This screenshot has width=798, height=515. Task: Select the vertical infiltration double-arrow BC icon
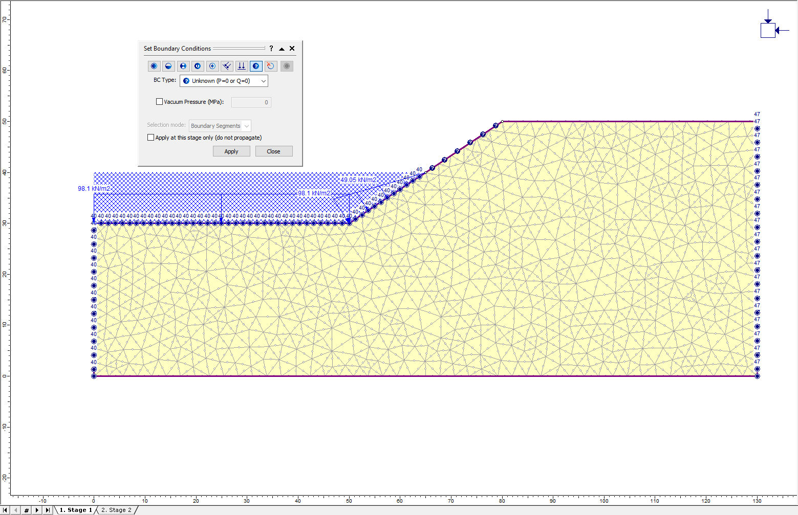click(x=241, y=66)
